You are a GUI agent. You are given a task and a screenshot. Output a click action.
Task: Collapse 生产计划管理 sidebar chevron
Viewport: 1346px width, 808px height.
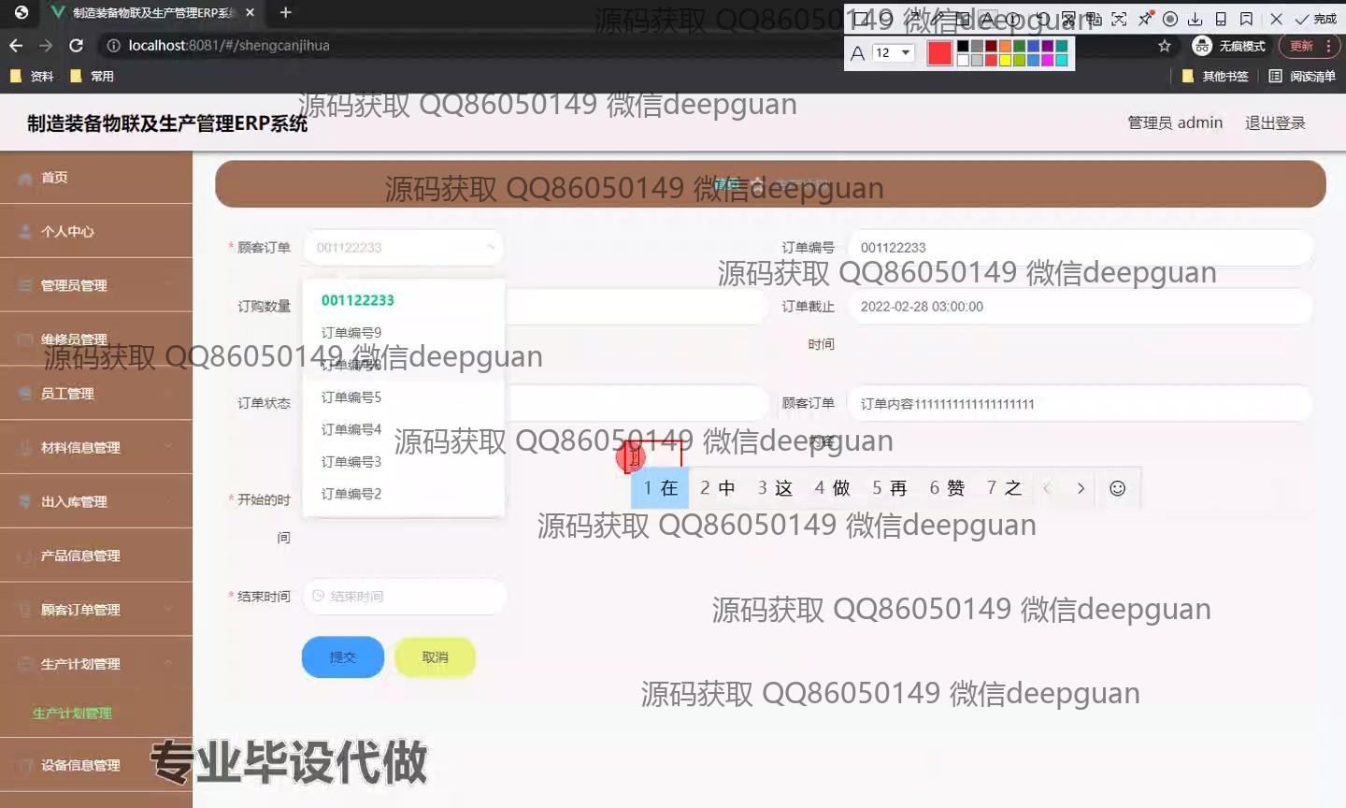point(168,663)
